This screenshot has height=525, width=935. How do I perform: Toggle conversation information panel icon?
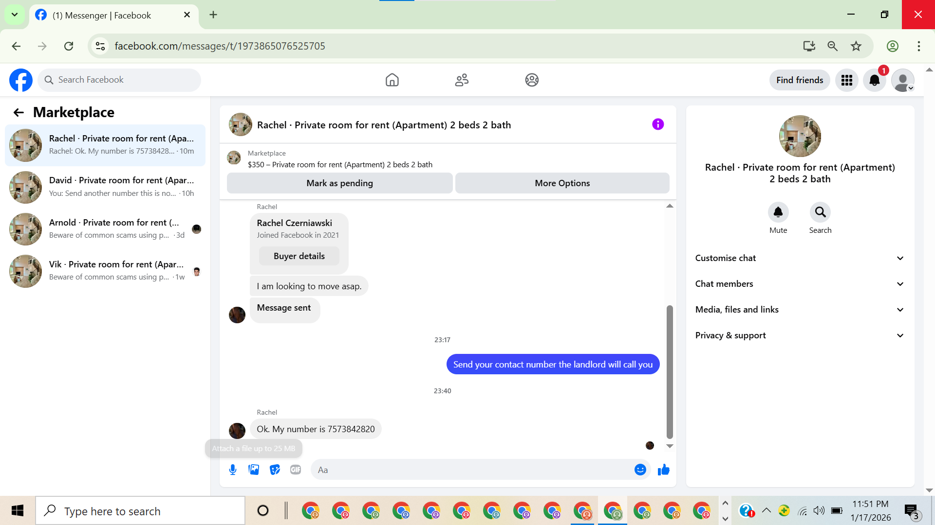[657, 124]
